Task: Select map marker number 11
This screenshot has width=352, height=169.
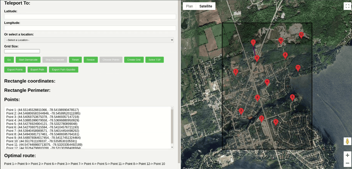Action: coord(298,68)
